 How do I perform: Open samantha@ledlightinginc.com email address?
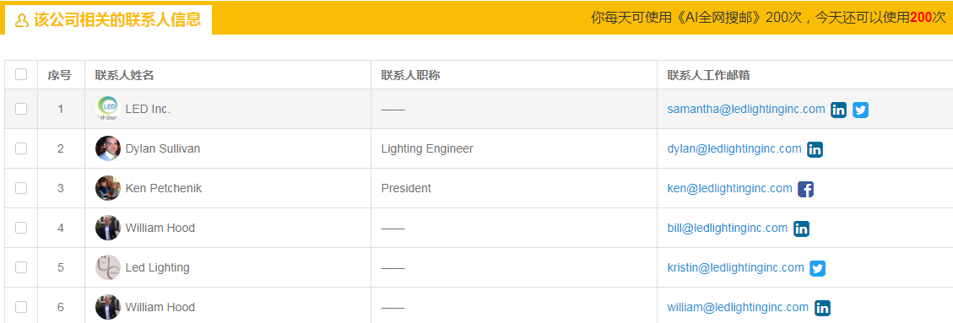click(746, 109)
